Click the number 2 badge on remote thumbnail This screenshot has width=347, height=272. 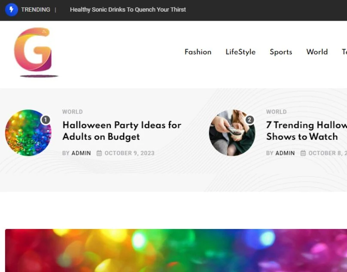pos(250,120)
